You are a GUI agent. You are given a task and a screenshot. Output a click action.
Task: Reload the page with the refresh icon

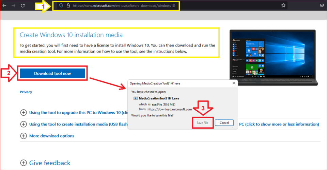coord(23,6)
